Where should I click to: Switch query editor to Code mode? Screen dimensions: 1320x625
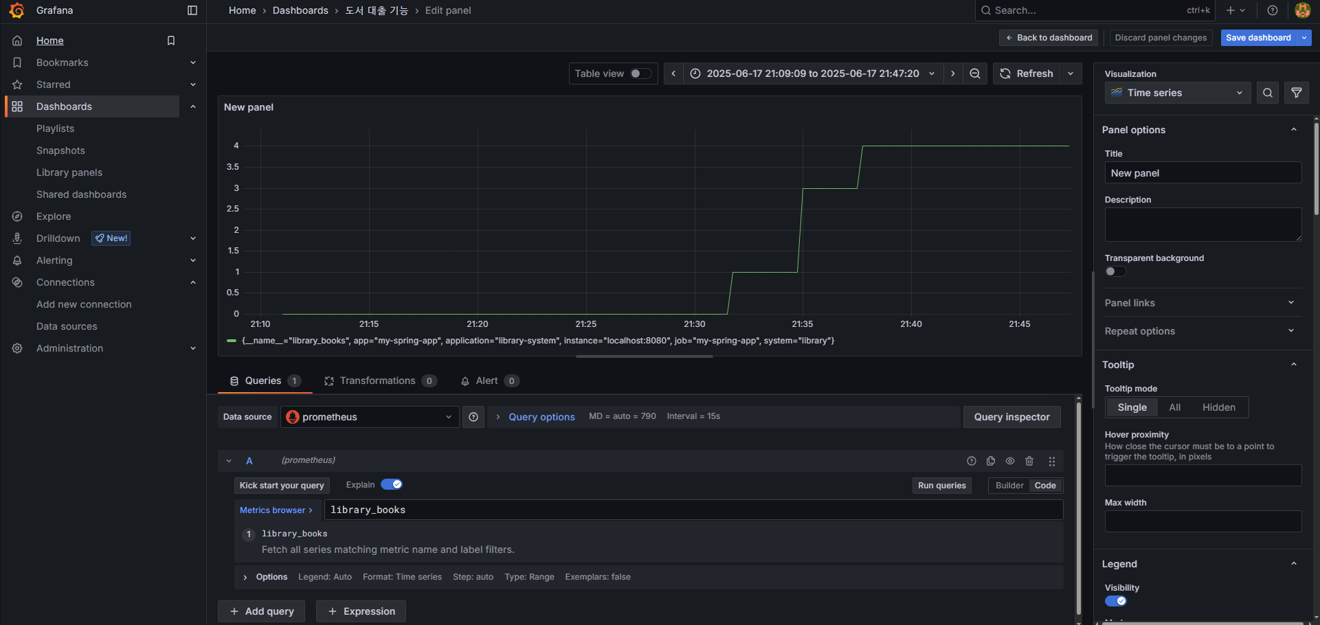pos(1045,486)
